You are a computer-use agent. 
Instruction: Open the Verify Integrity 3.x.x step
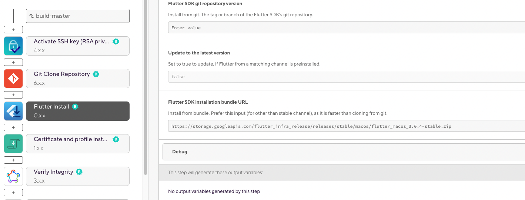click(x=78, y=176)
